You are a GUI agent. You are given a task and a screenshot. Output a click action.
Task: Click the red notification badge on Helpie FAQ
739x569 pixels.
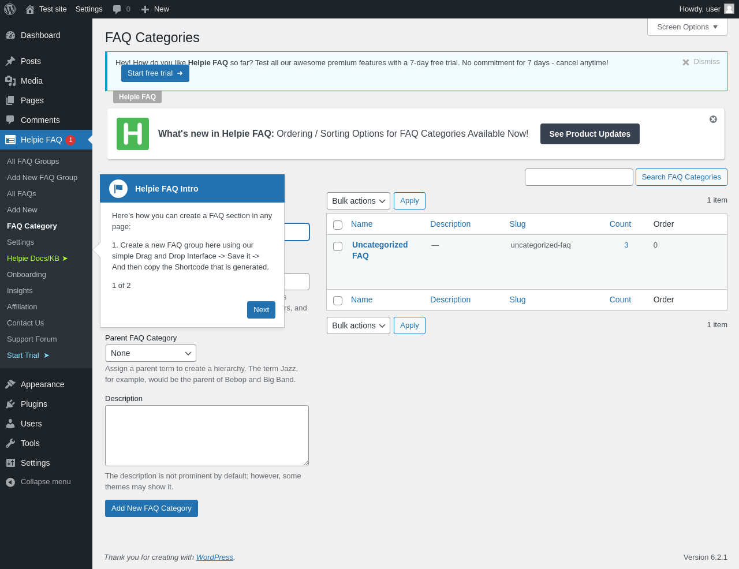pyautogui.click(x=70, y=140)
